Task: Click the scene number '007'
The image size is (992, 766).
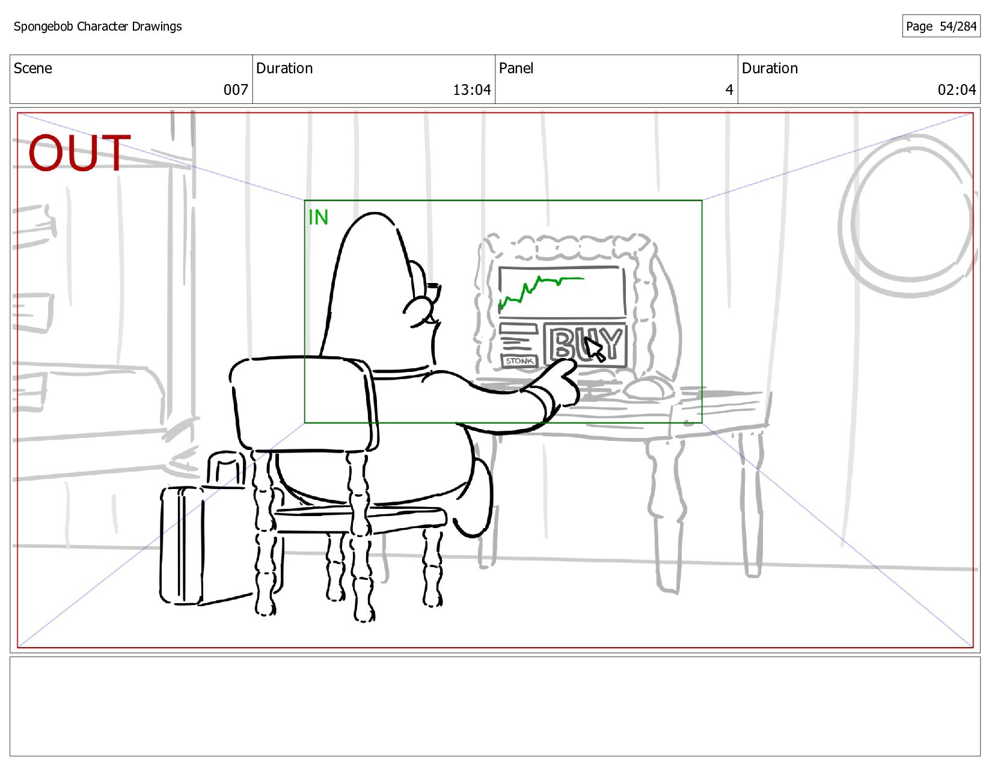Action: coord(236,90)
